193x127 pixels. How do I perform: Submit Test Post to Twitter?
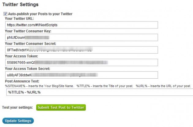[61, 107]
